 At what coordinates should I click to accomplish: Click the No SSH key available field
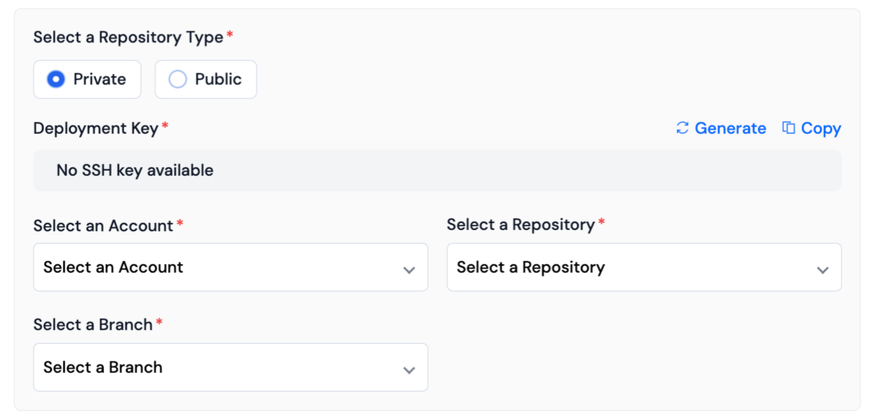437,171
